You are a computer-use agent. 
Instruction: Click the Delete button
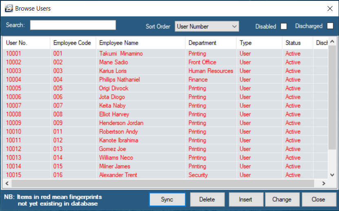[x=207, y=199]
